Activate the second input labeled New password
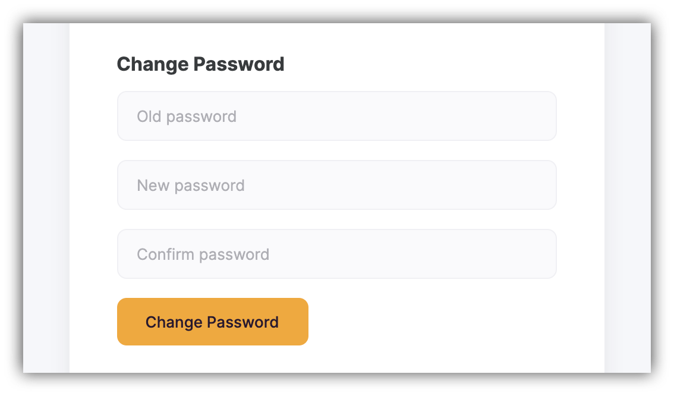This screenshot has width=674, height=396. [x=337, y=185]
